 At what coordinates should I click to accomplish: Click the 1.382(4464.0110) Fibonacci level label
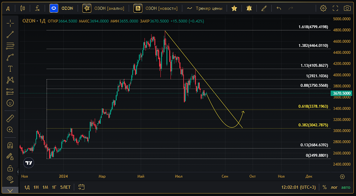point(313,46)
